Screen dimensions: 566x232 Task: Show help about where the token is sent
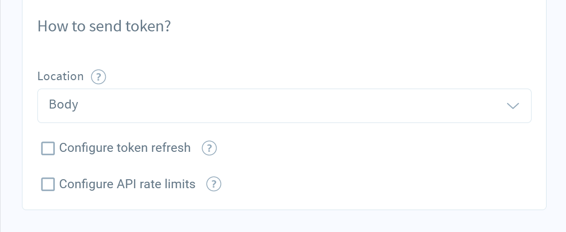[x=98, y=77]
